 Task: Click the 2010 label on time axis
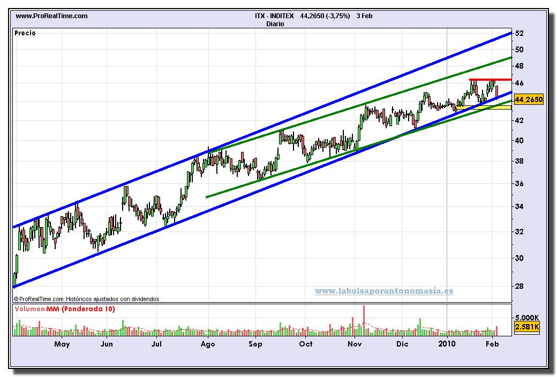coord(447,344)
